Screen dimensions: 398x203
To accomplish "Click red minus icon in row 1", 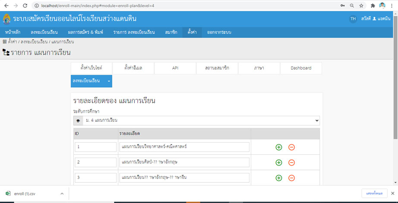I will 291,147.
